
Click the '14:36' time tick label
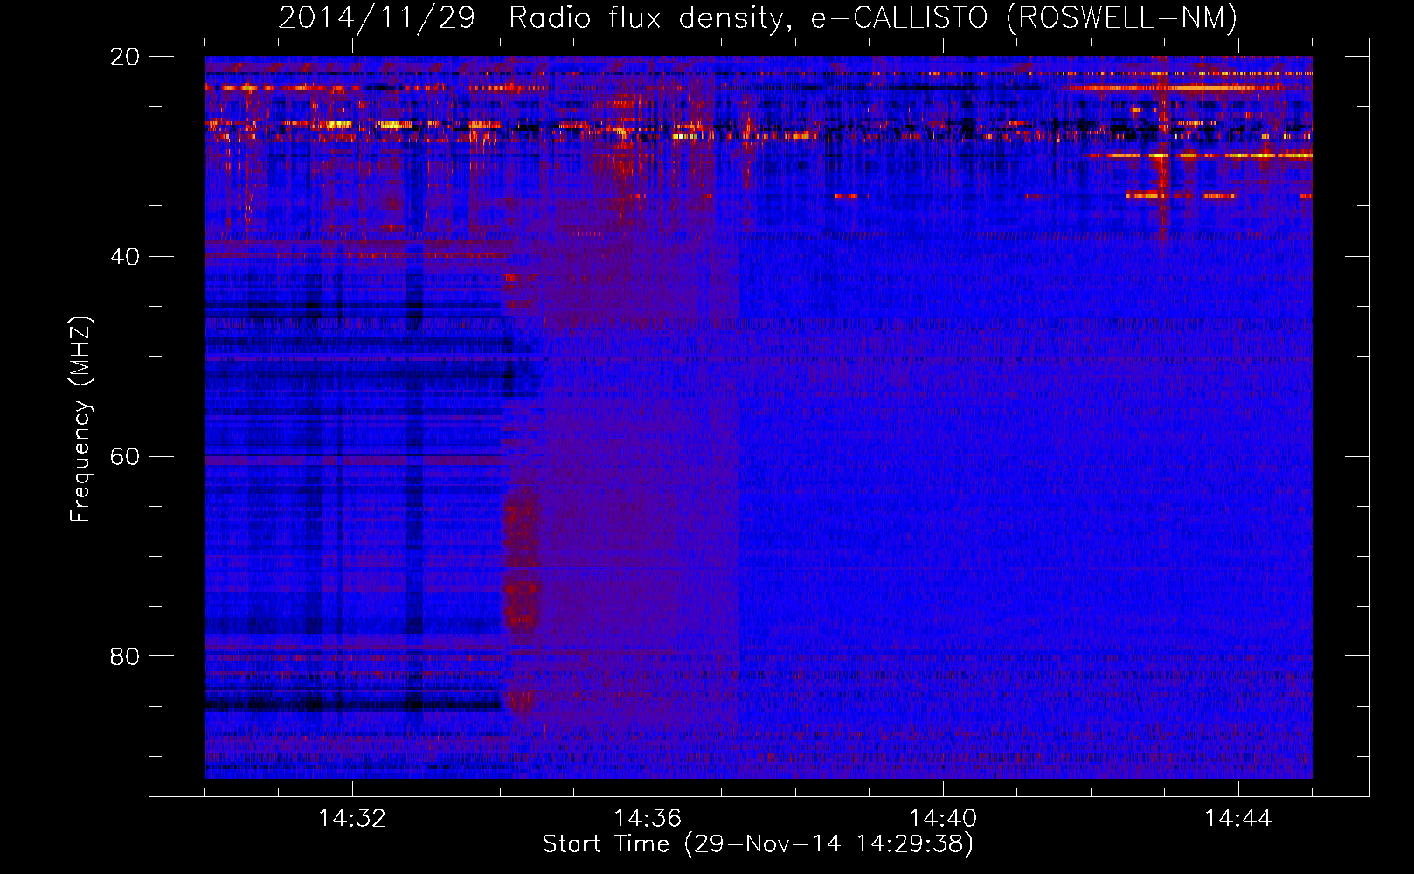coord(648,819)
